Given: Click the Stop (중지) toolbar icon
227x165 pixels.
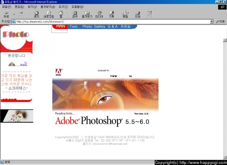Looking at the screenshot, I should (37, 14).
